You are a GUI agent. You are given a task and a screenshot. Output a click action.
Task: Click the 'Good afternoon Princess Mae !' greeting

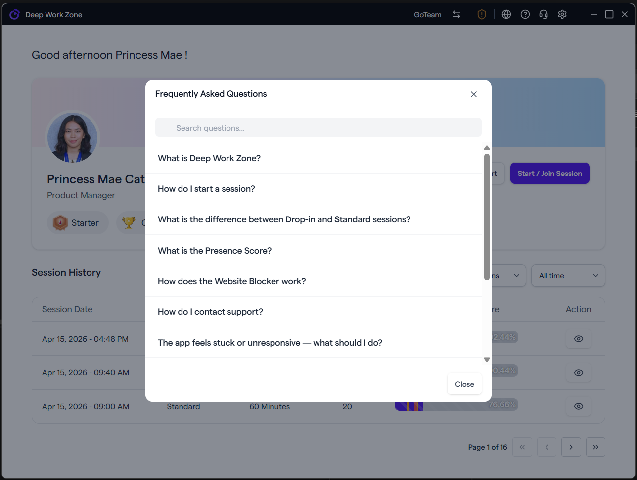pyautogui.click(x=110, y=55)
